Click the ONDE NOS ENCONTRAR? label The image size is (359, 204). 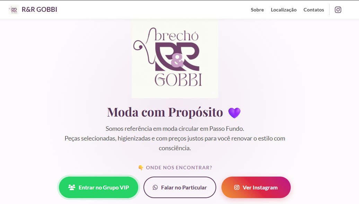179,168
